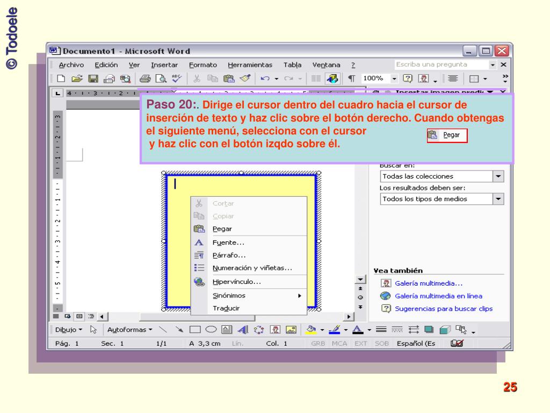The image size is (550, 413).
Task: Choose Párrafo... in the context menu
Action: pos(249,255)
